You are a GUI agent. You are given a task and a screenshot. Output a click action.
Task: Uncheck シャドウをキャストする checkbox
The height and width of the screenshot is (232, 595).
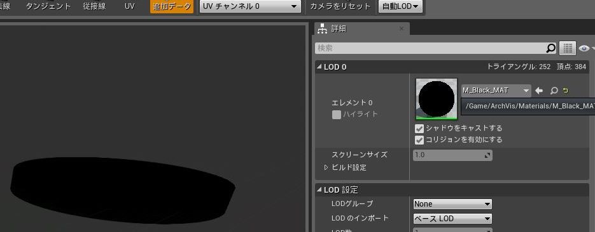(419, 129)
